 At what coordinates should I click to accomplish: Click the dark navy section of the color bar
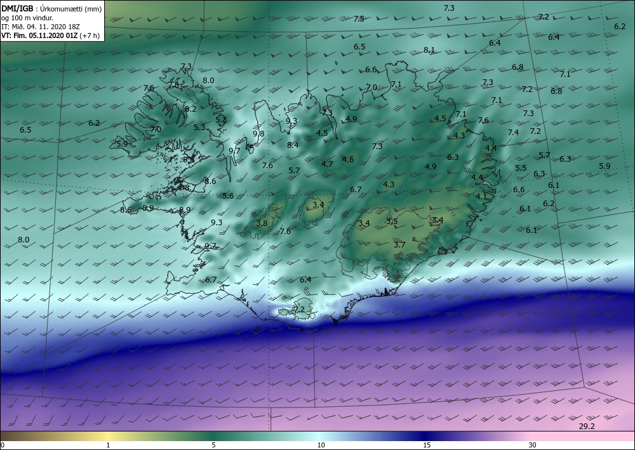(x=427, y=436)
